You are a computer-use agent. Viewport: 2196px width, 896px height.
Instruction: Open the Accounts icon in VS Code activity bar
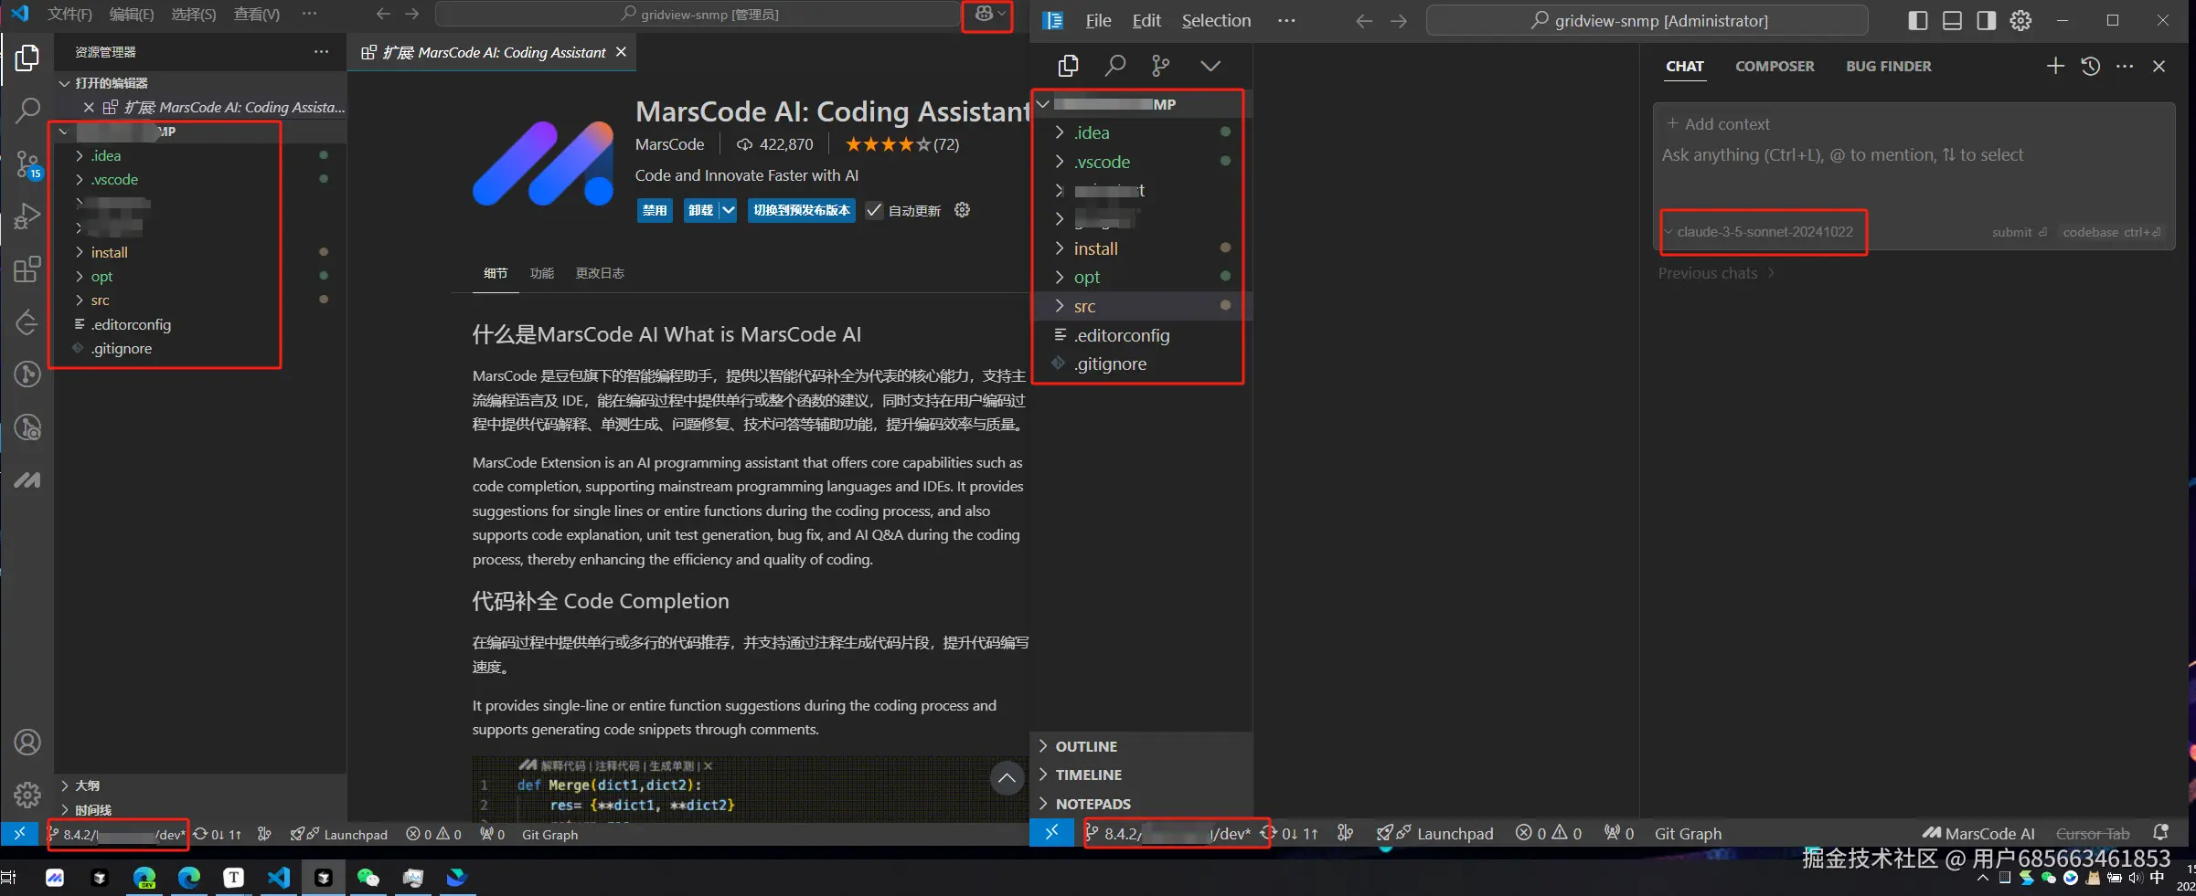[x=27, y=743]
